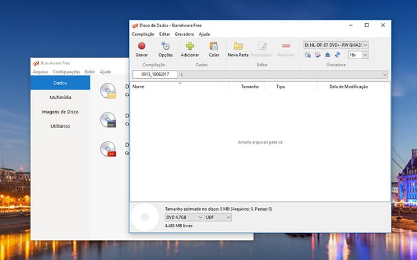This screenshot has width=417, height=260.
Task: Click the 'Tamanho estimado no disco' status text
Action: click(x=219, y=209)
